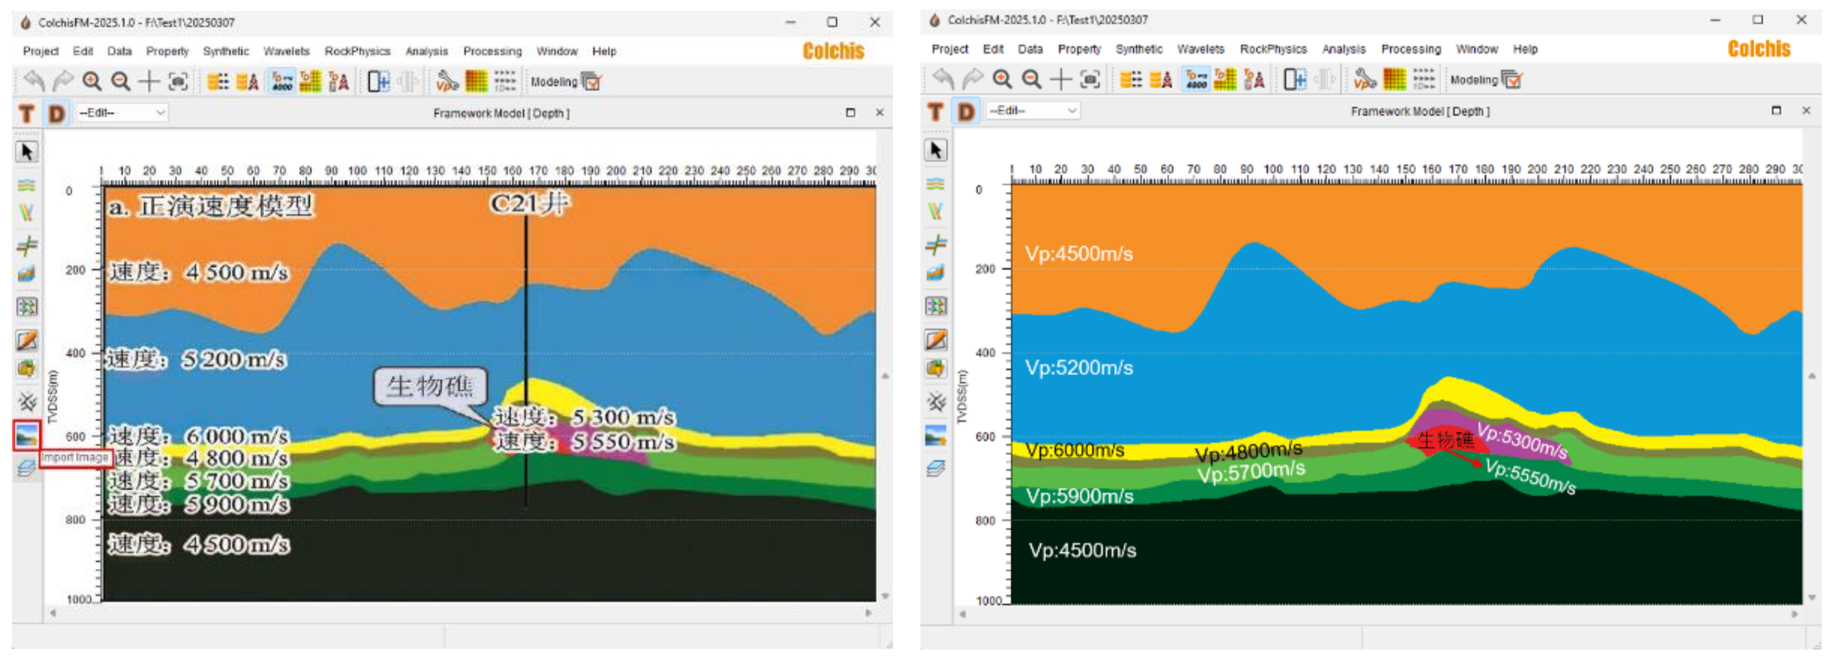Screen dimensions: 1835x658
Task: Click Undo arrow in left window toolbar
Action: [33, 81]
